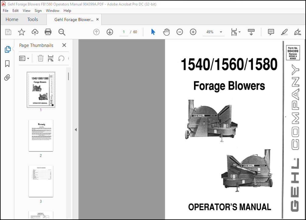Click the Print Pages scissors icon
Screen dimensions: 306x220
[50, 58]
